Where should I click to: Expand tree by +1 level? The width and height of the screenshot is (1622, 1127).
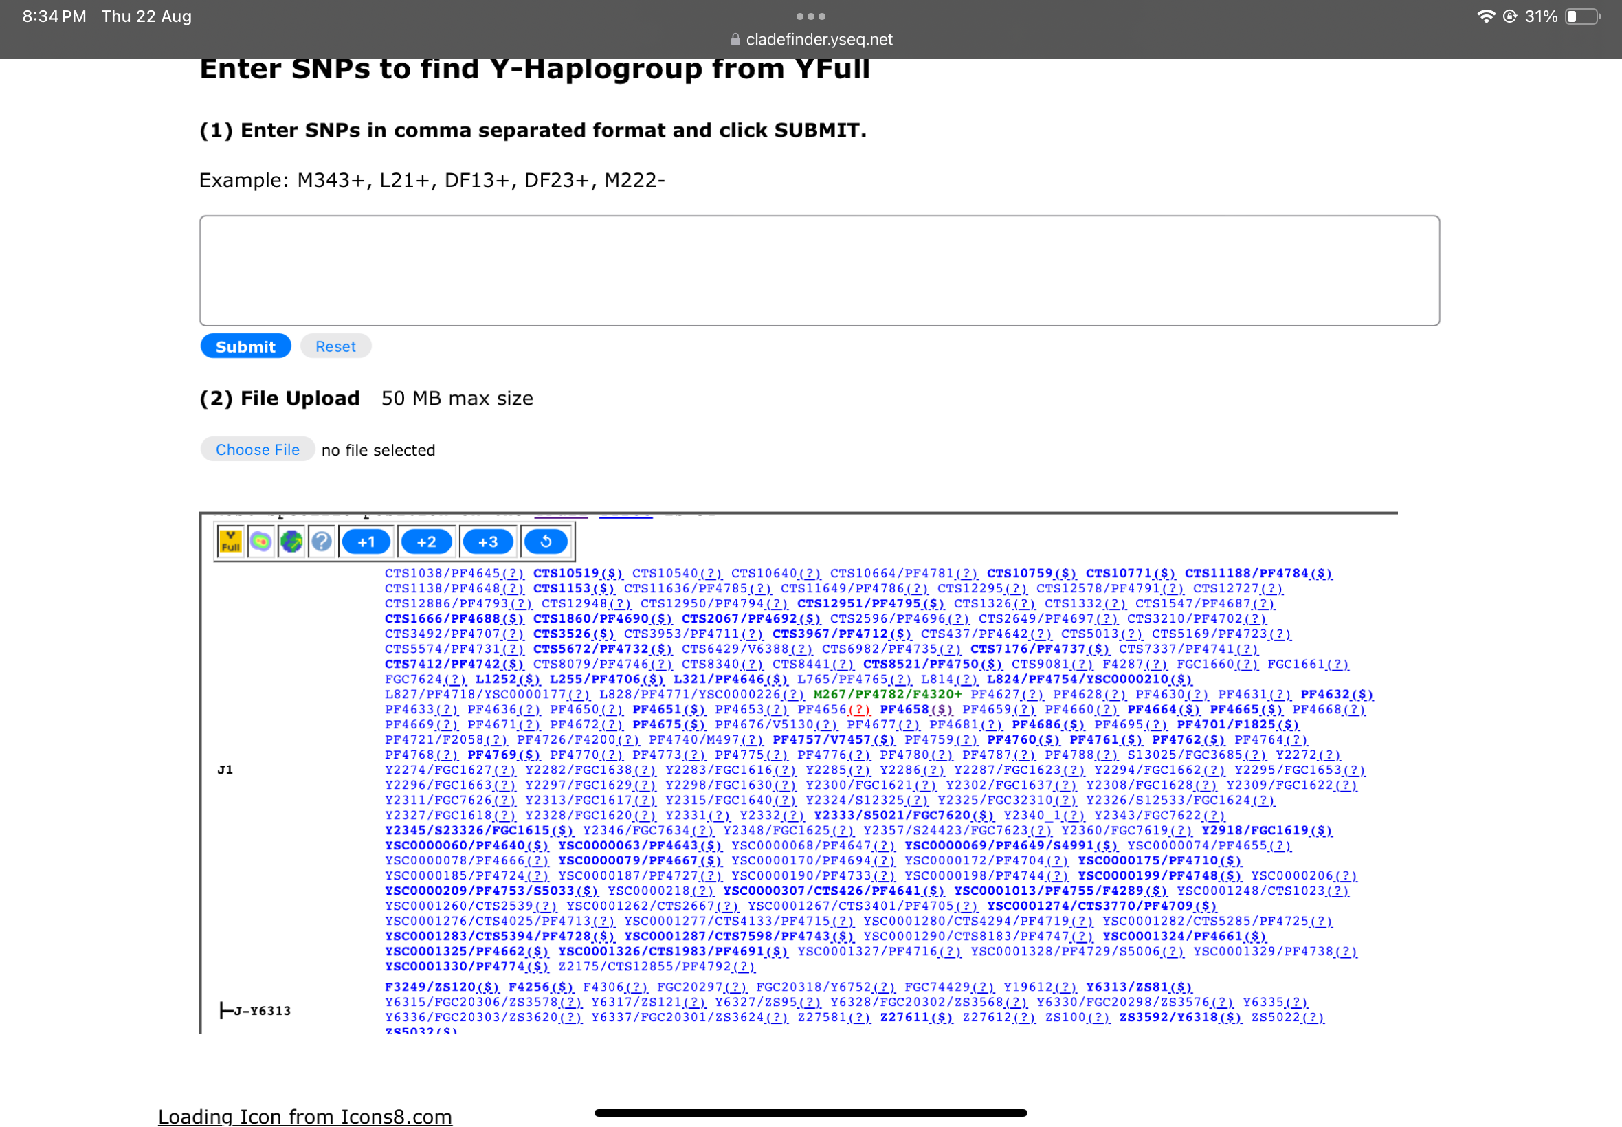366,542
